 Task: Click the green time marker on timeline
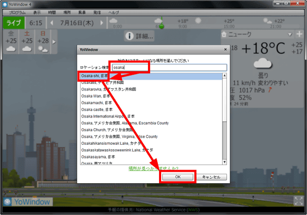pos(162,26)
